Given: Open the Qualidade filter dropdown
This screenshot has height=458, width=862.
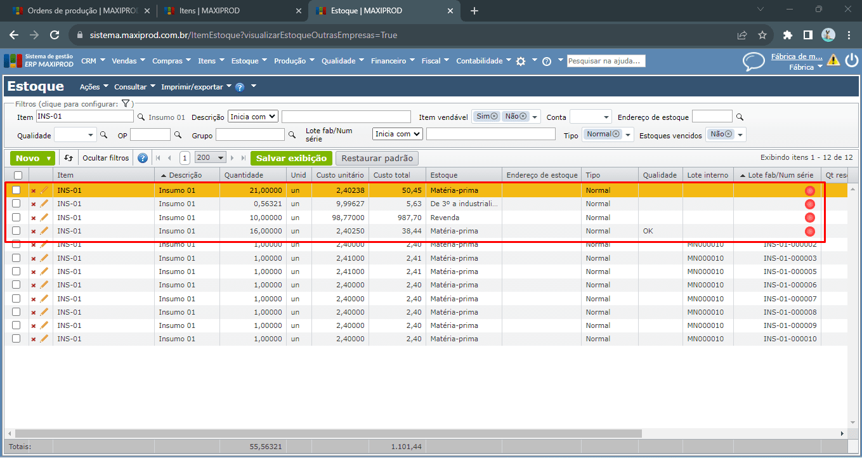Looking at the screenshot, I should click(x=75, y=135).
